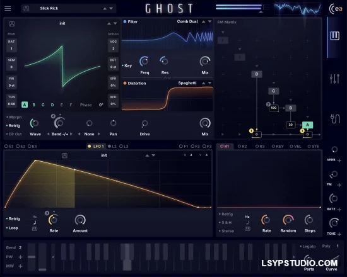
Task: Add modulation to MW with plus
Action: pyautogui.click(x=20, y=266)
